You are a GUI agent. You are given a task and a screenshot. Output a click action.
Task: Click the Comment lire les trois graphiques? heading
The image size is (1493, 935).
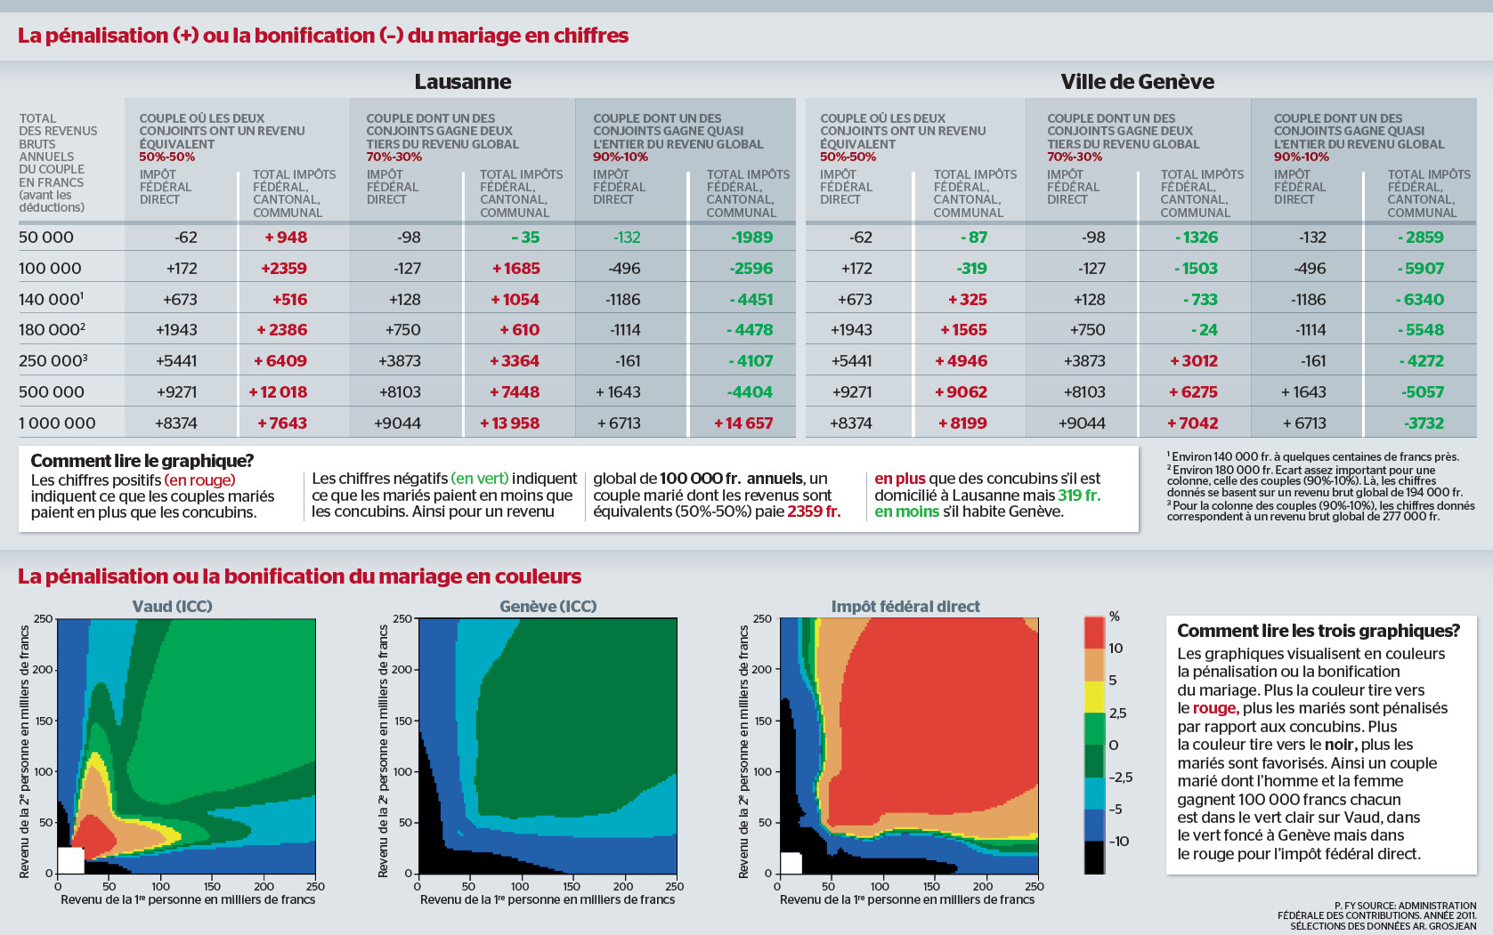click(x=1319, y=631)
